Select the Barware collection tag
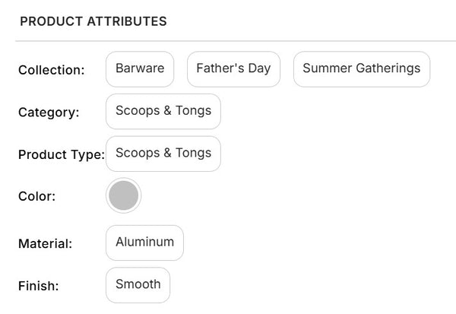The width and height of the screenshot is (456, 314). [x=140, y=69]
